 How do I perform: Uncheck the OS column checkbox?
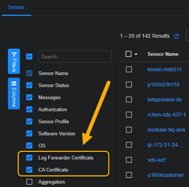[29, 146]
